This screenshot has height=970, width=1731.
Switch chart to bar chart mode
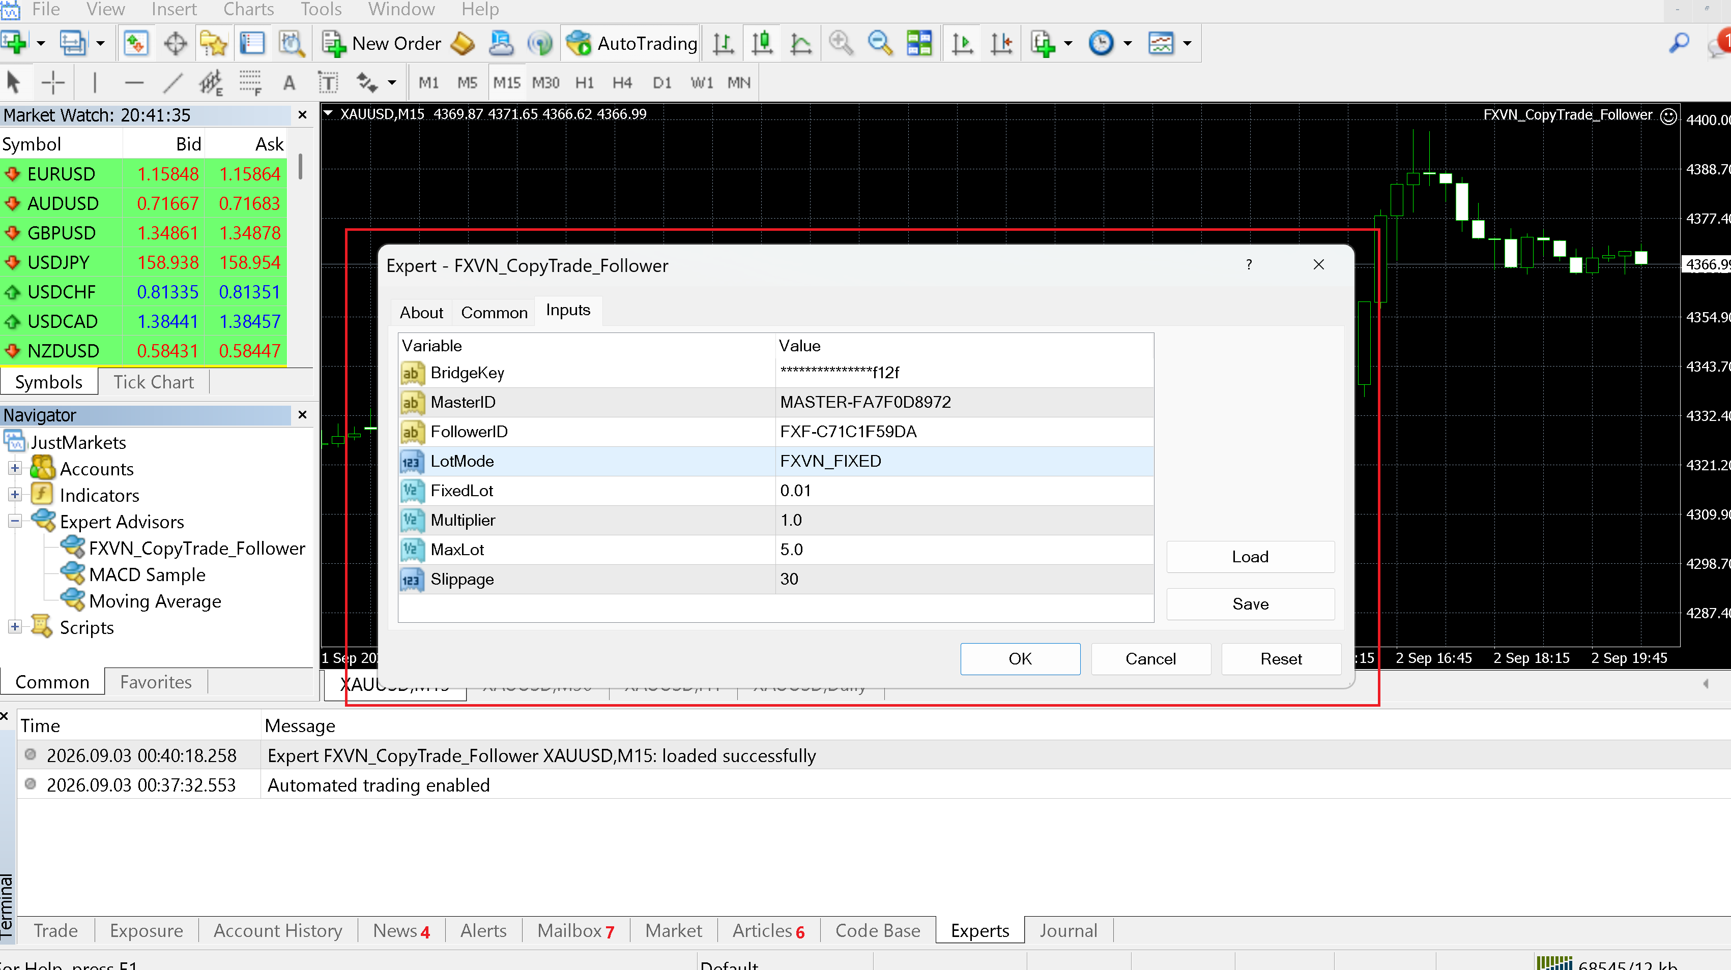click(723, 44)
